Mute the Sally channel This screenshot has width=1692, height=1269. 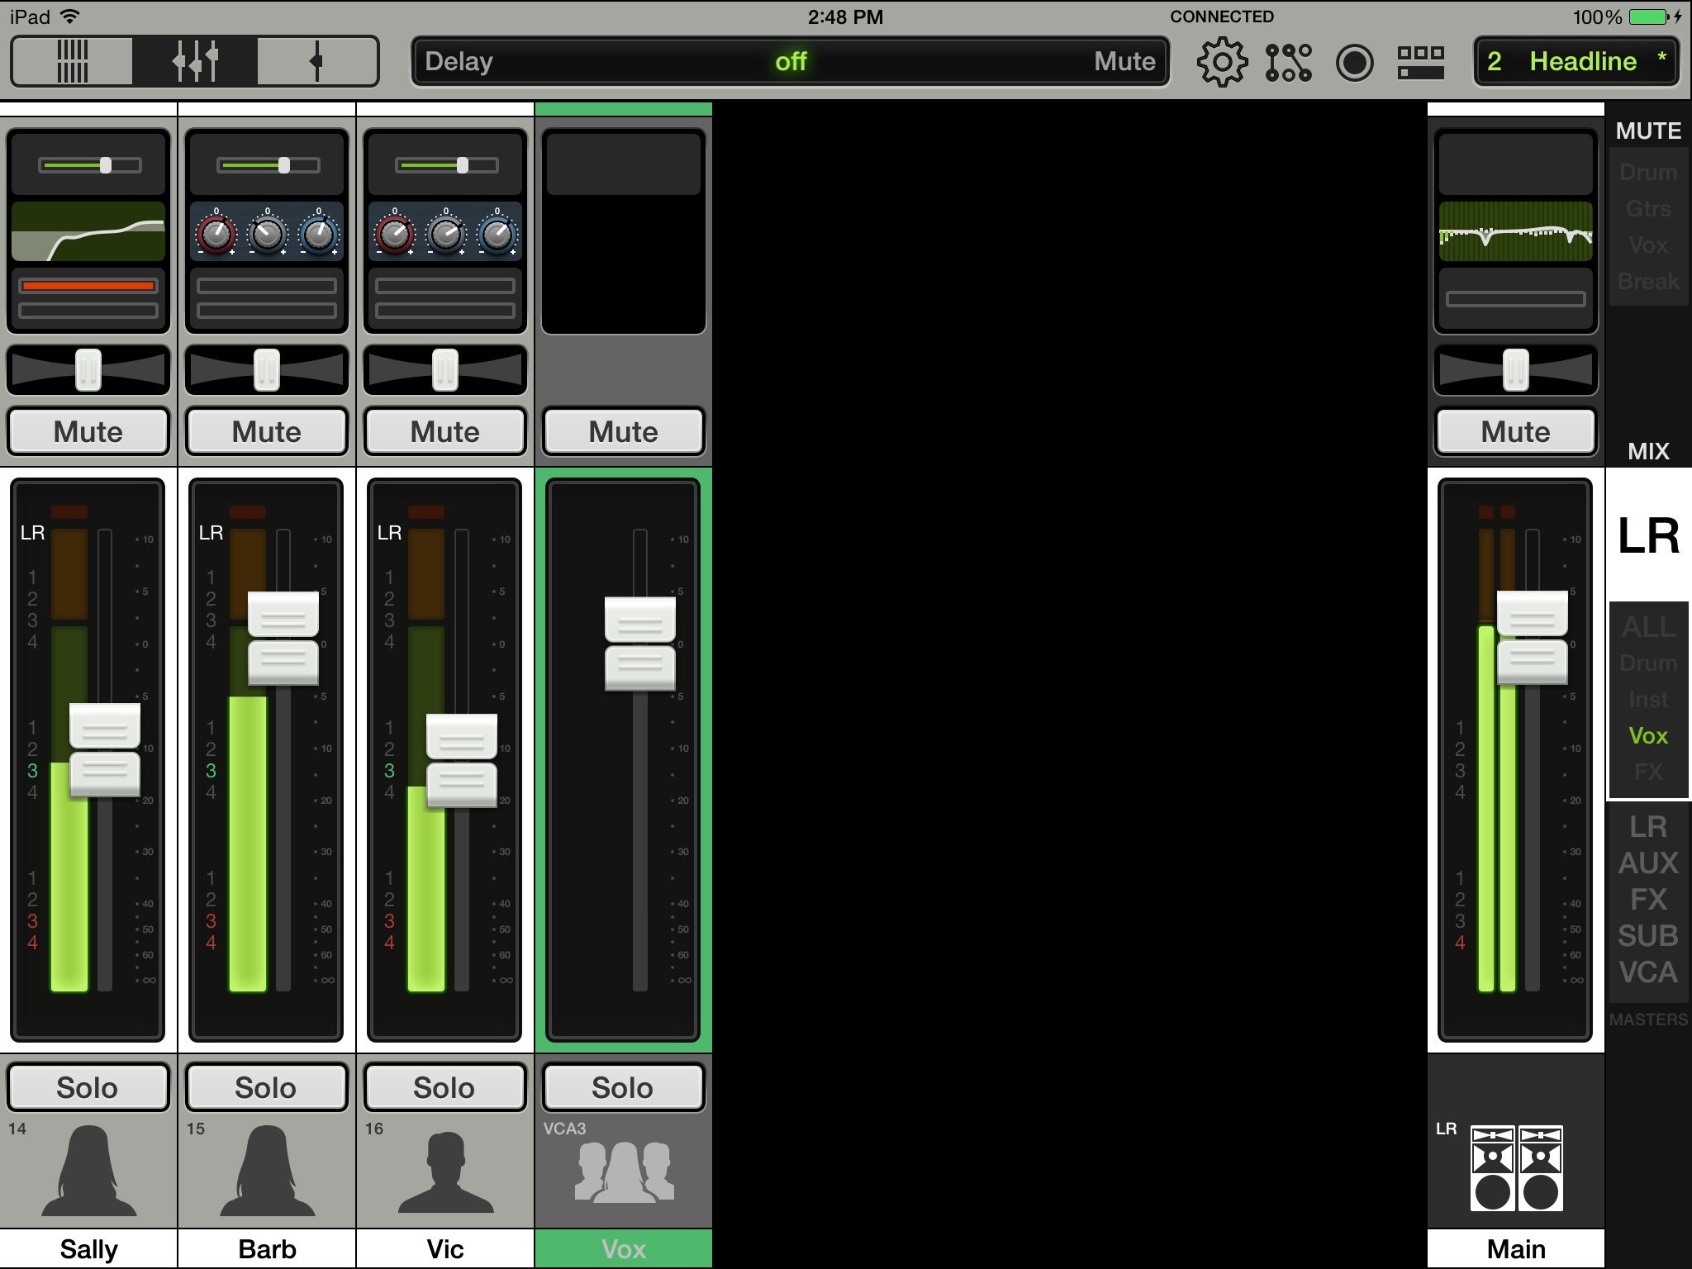88,431
